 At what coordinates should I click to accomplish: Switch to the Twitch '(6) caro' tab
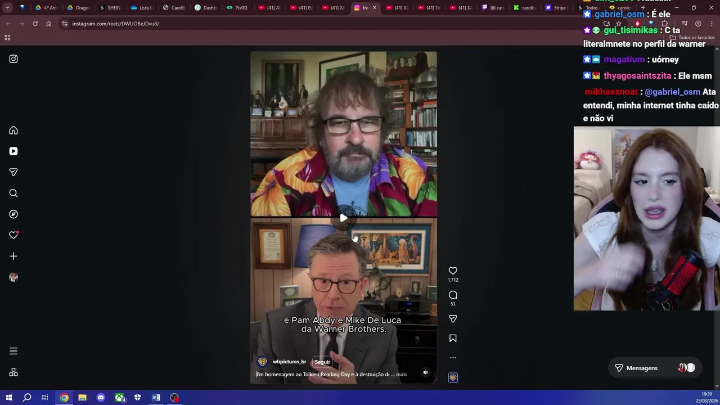tap(493, 8)
